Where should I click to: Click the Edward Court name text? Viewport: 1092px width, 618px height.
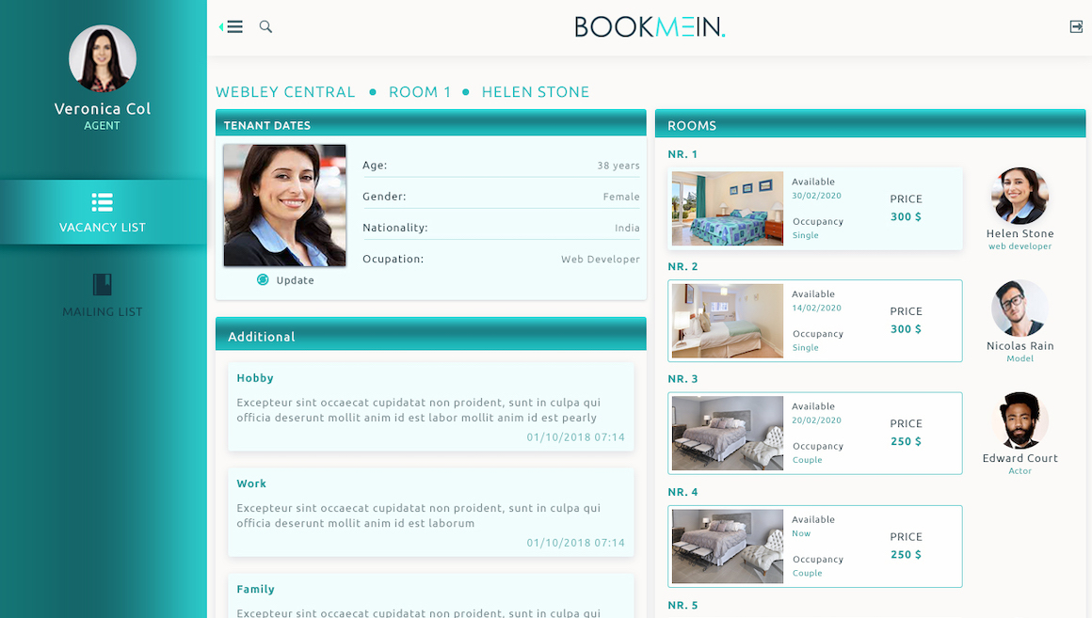[x=1020, y=458]
